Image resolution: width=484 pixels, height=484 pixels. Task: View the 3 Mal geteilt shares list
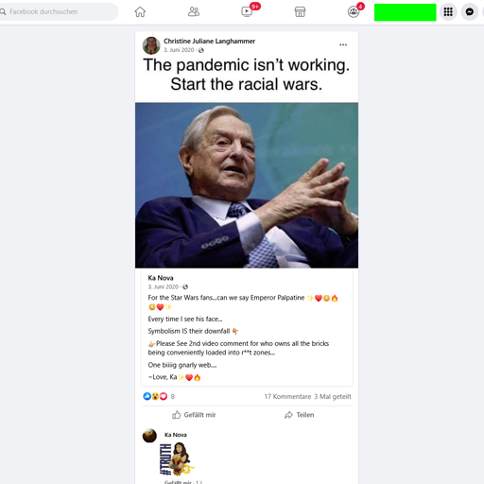coord(333,396)
